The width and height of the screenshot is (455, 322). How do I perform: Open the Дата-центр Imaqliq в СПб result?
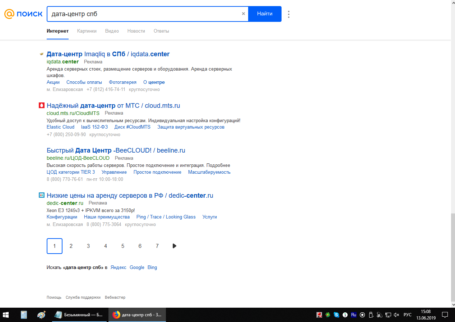click(x=108, y=54)
